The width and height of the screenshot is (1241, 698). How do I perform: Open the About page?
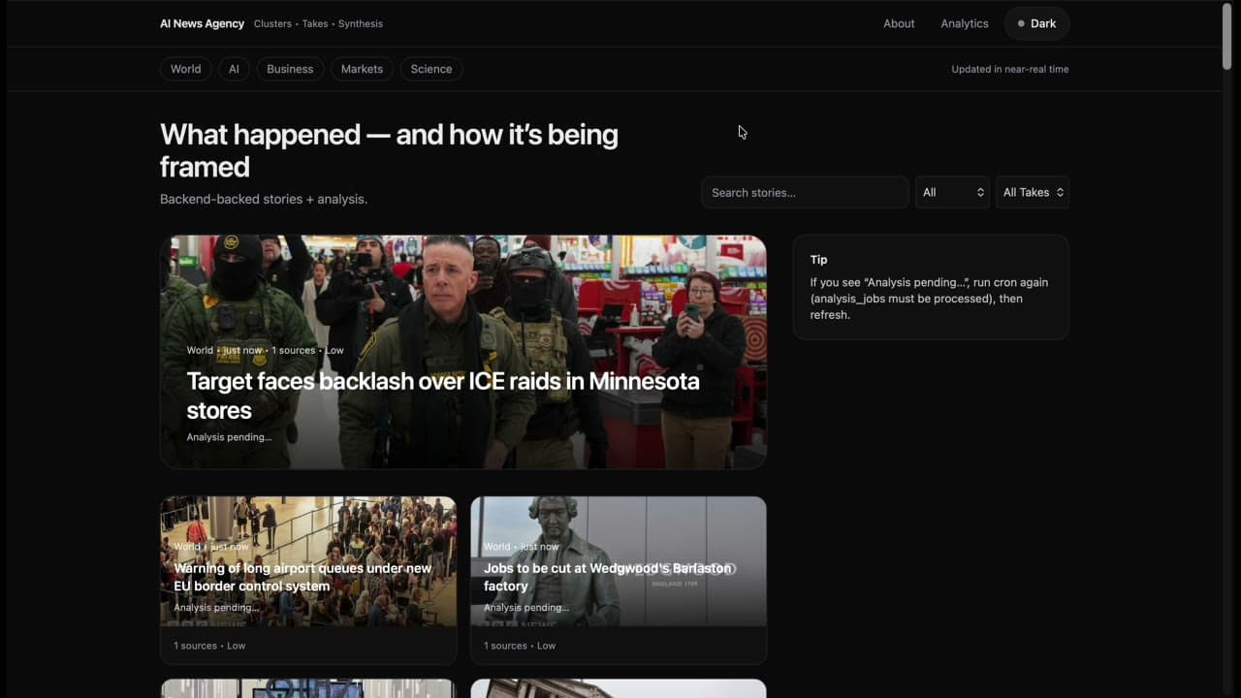point(898,23)
